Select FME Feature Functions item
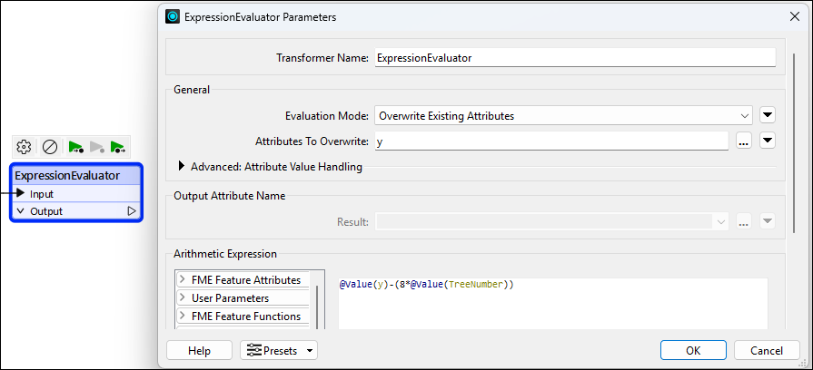 pyautogui.click(x=246, y=316)
